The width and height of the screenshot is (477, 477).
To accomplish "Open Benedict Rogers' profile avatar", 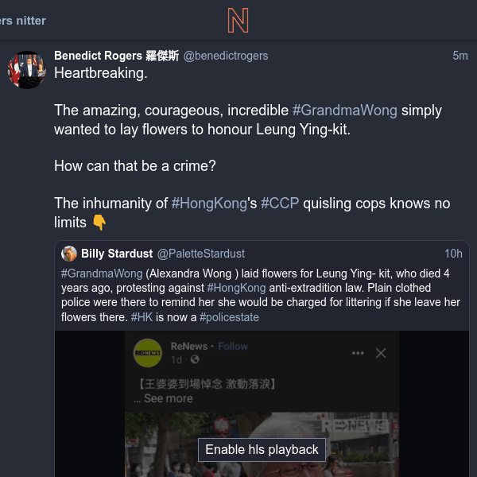I will (27, 70).
